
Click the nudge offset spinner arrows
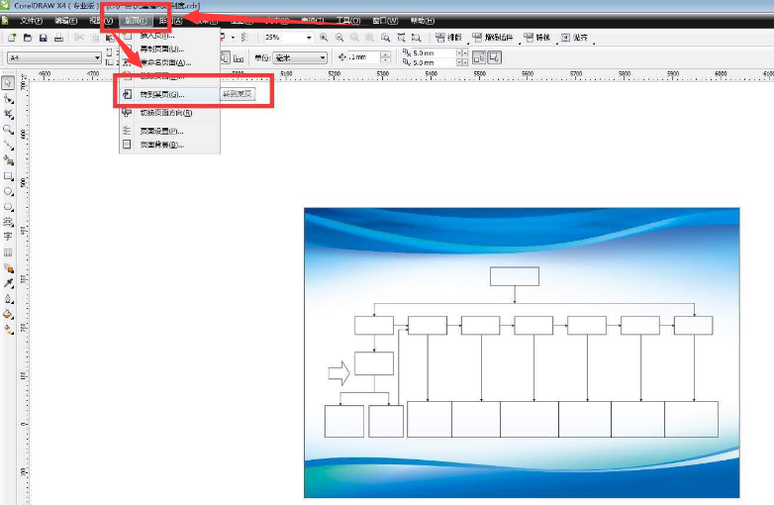[x=386, y=57]
